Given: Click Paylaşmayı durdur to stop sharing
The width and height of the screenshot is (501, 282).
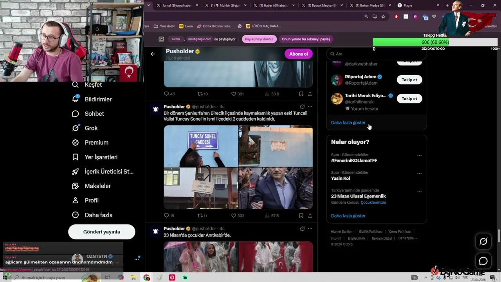Looking at the screenshot, I should (259, 39).
